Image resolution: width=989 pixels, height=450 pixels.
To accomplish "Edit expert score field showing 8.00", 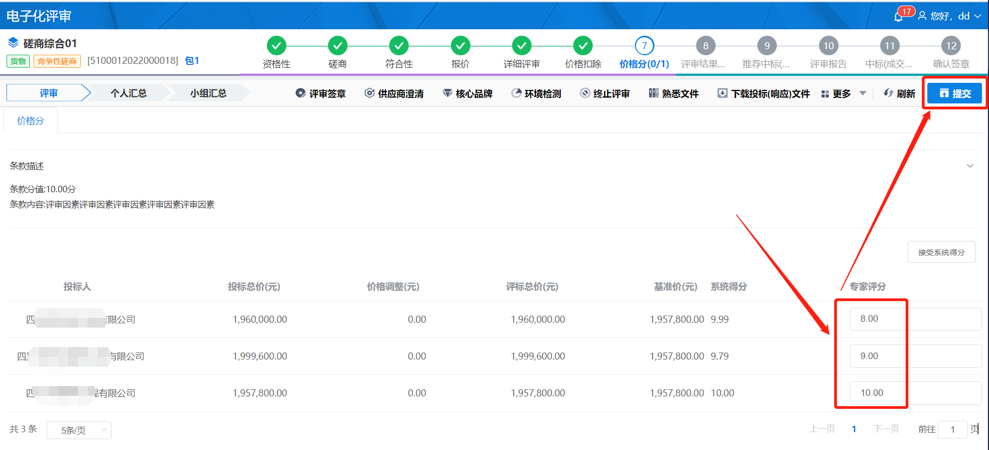I will point(915,319).
